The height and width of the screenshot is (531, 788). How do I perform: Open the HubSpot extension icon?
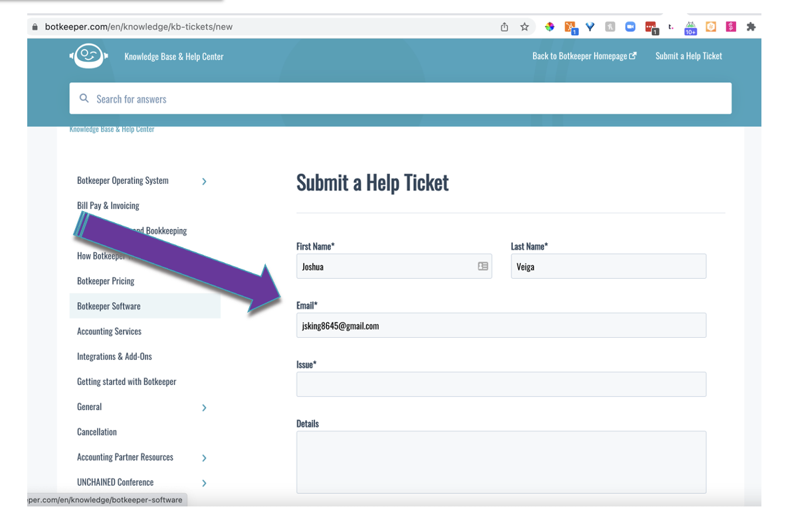coord(570,28)
